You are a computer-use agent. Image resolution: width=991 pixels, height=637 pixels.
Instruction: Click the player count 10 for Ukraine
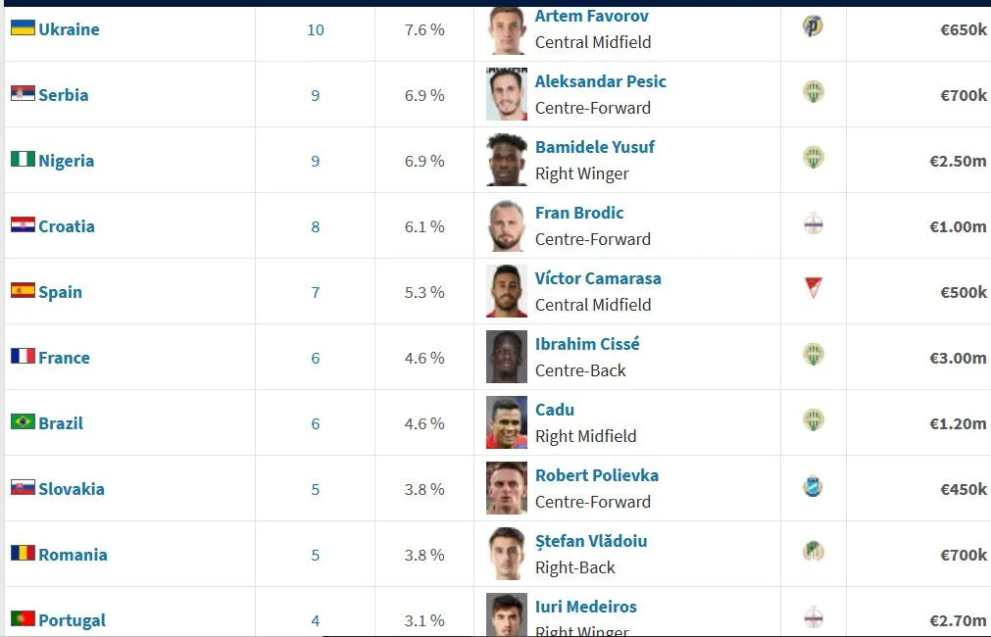[x=316, y=29]
